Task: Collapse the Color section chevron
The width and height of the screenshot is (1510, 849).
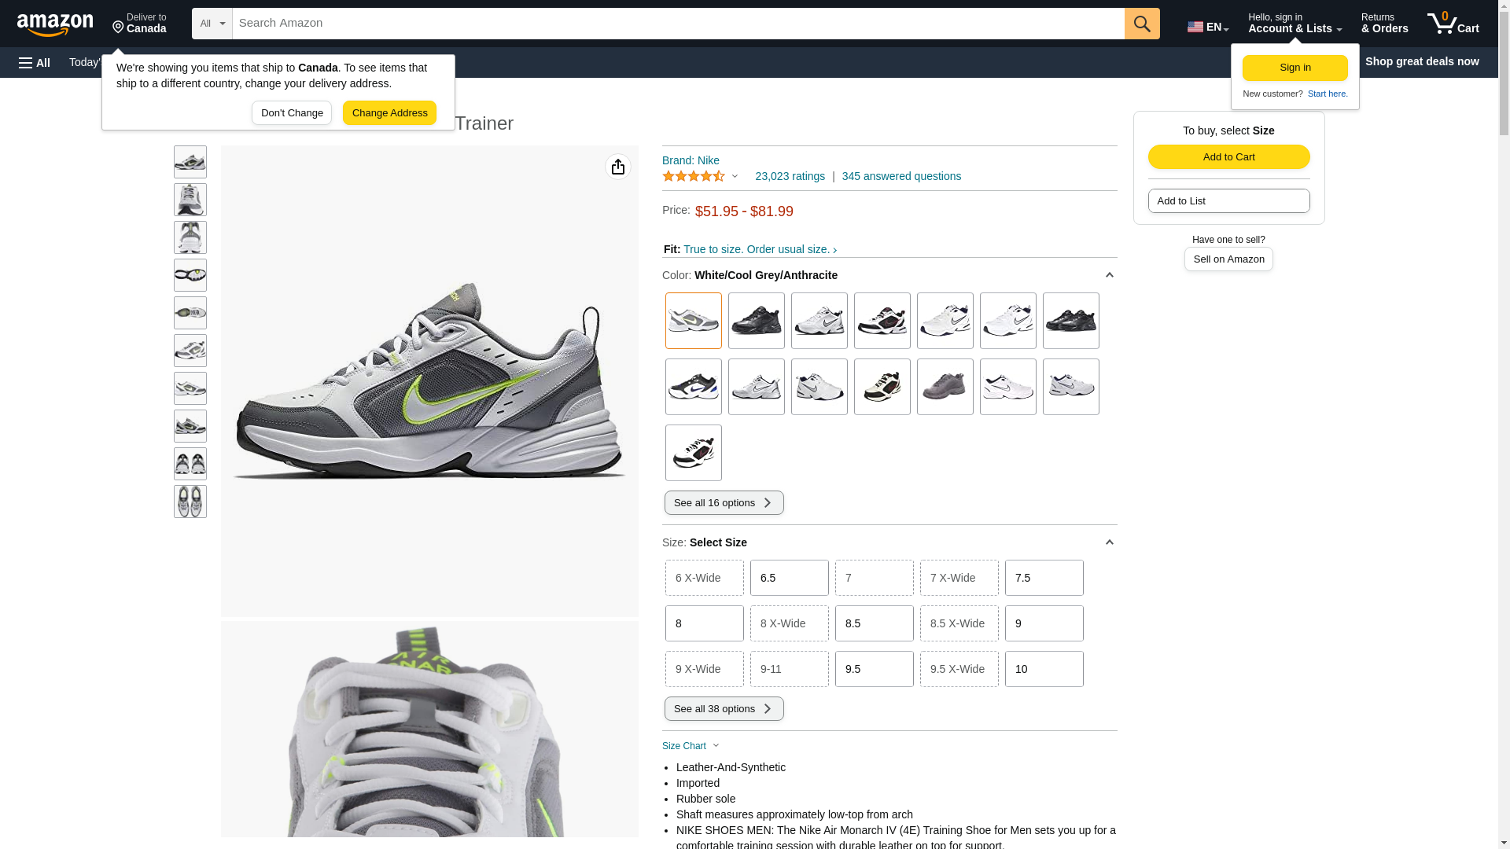Action: tap(1109, 275)
